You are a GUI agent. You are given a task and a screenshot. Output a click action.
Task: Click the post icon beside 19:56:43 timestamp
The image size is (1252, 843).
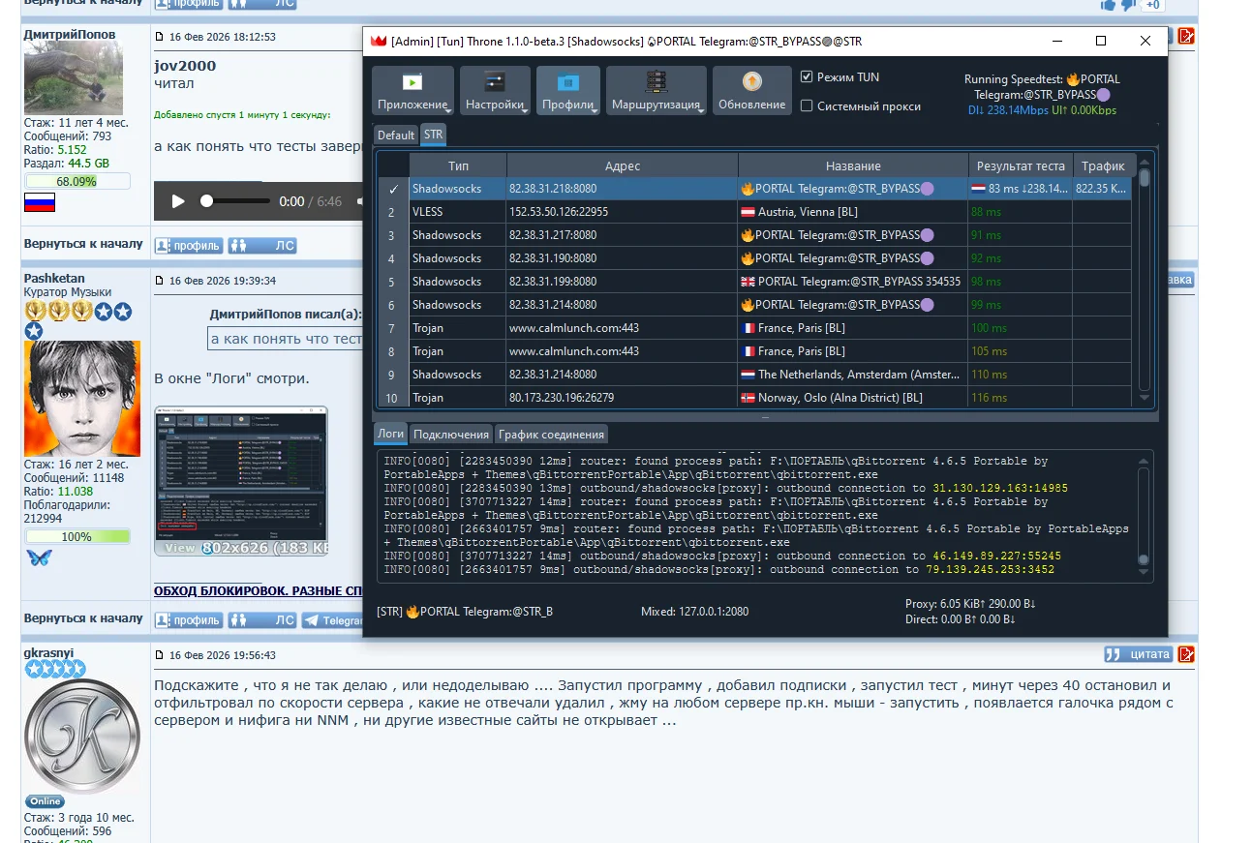tap(160, 655)
